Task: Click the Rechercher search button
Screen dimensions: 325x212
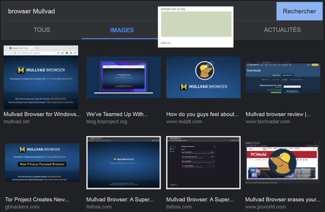Action: click(x=299, y=11)
